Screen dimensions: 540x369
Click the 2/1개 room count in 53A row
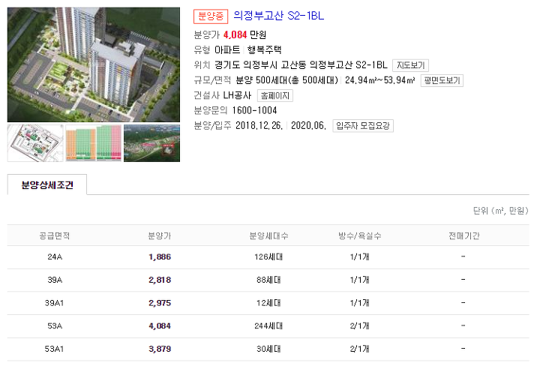359,326
